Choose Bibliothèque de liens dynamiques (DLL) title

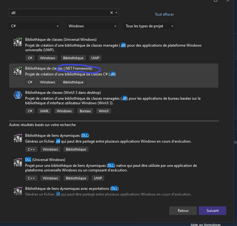point(57,136)
